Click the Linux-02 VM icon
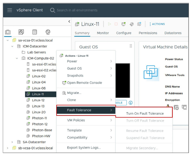 click(28, 76)
